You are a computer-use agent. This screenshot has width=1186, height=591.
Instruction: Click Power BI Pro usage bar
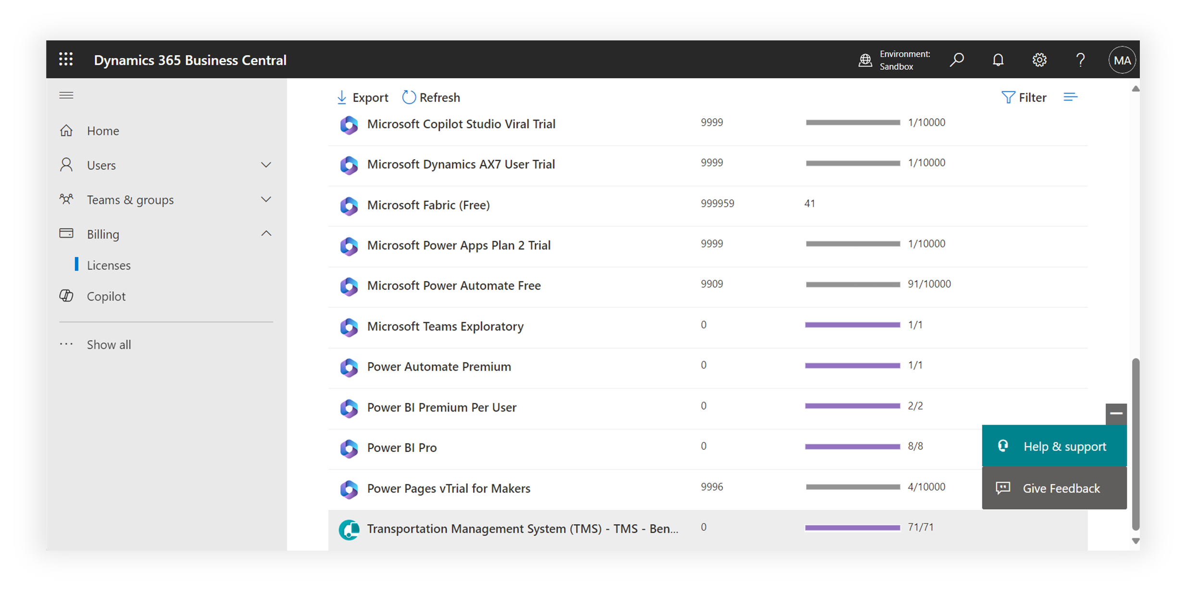click(x=852, y=447)
